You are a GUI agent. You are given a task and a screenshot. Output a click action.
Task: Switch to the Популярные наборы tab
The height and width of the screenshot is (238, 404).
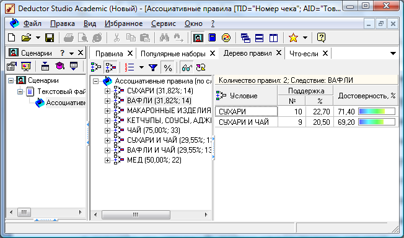pos(173,54)
